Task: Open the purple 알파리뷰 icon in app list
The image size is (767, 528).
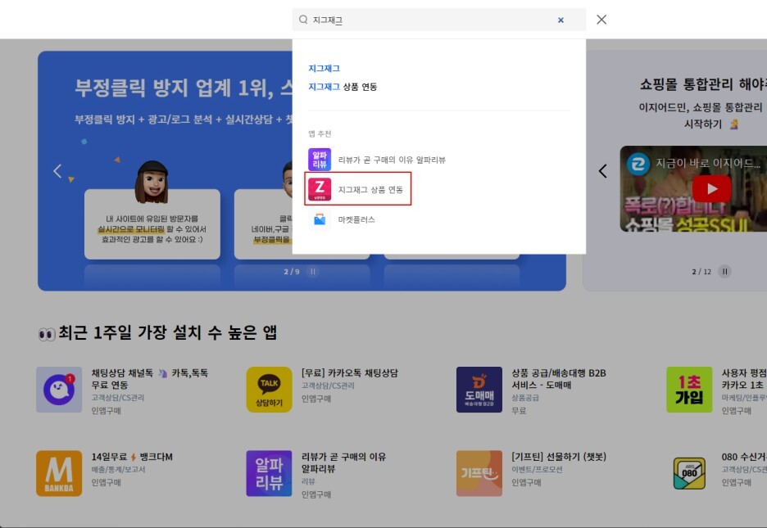Action: point(269,473)
